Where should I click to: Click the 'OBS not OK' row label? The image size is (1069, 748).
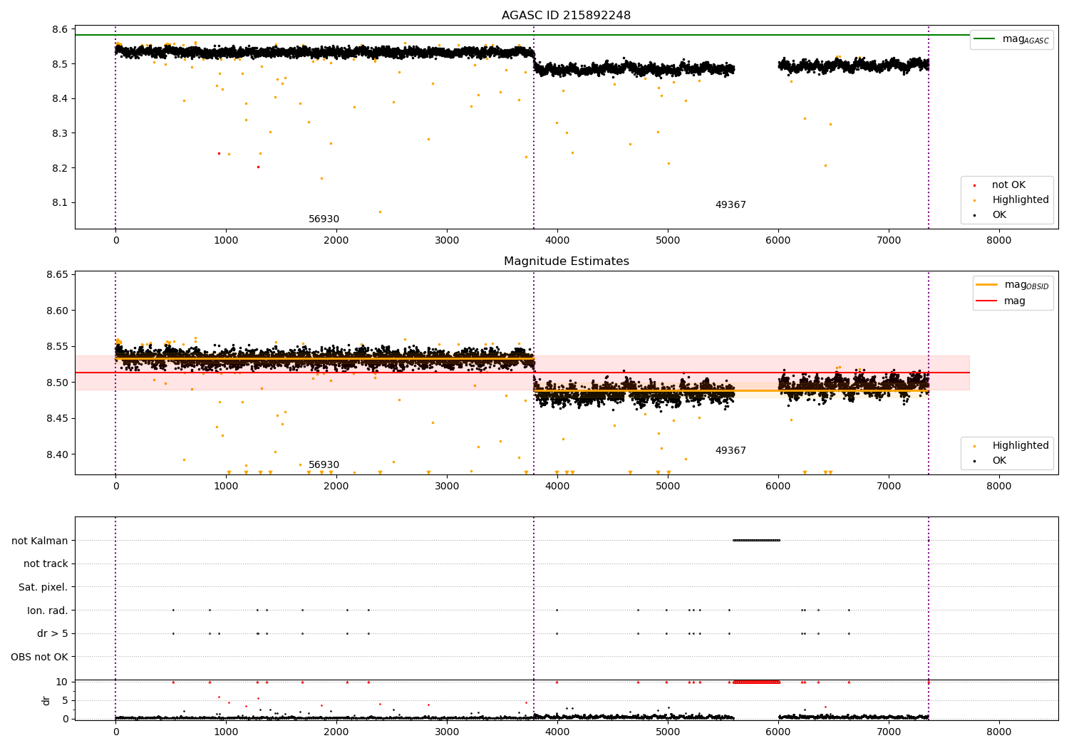tap(39, 657)
